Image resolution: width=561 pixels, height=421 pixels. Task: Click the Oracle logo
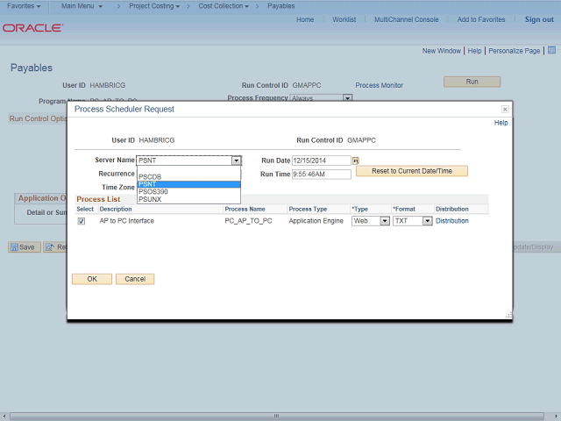pyautogui.click(x=32, y=28)
